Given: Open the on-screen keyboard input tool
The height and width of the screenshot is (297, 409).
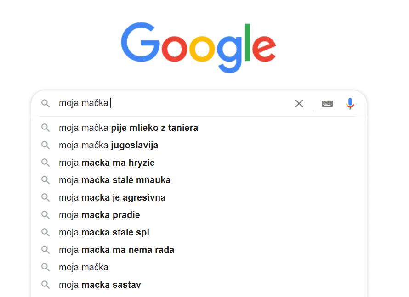Looking at the screenshot, I should tap(327, 104).
